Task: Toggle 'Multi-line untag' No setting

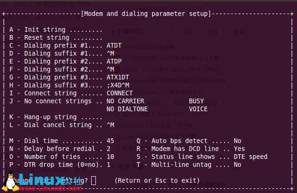Action: pos(238,164)
